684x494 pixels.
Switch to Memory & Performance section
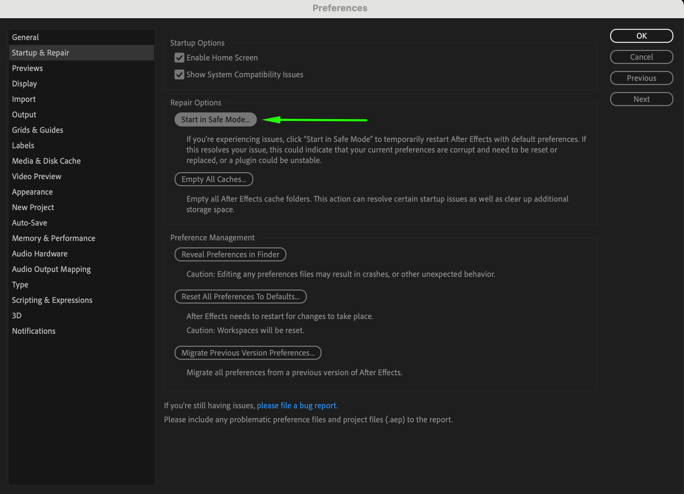point(53,238)
